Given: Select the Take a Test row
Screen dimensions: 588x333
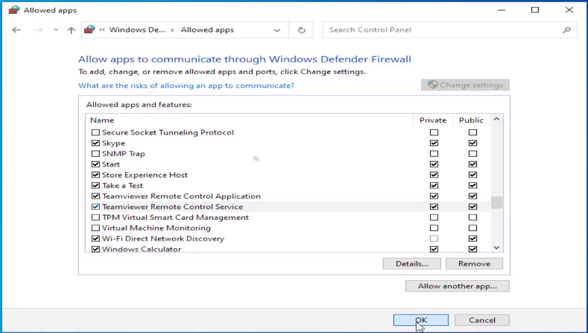Looking at the screenshot, I should (x=287, y=185).
